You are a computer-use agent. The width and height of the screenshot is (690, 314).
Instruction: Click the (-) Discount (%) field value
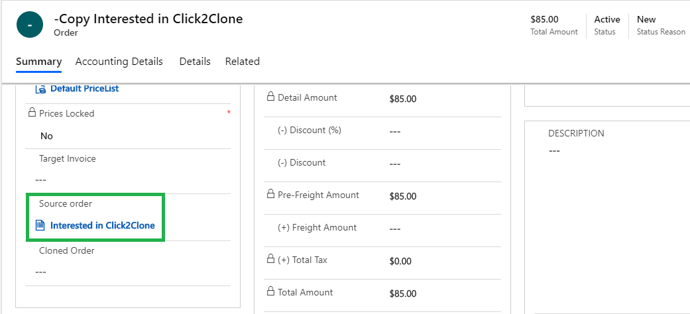395,131
